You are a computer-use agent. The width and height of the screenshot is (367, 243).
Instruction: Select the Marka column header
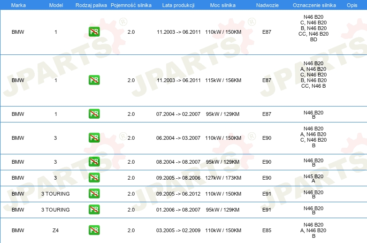18,5
